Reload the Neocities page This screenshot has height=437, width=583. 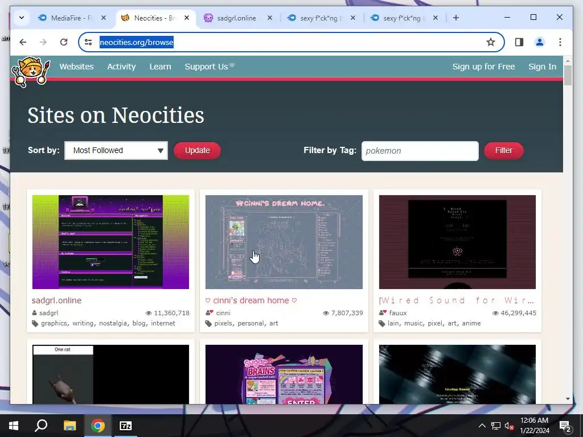[x=64, y=42]
